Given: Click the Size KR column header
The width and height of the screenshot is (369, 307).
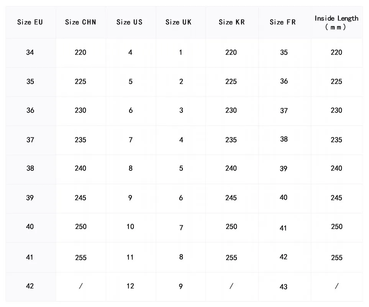Looking at the screenshot, I should (x=231, y=22).
